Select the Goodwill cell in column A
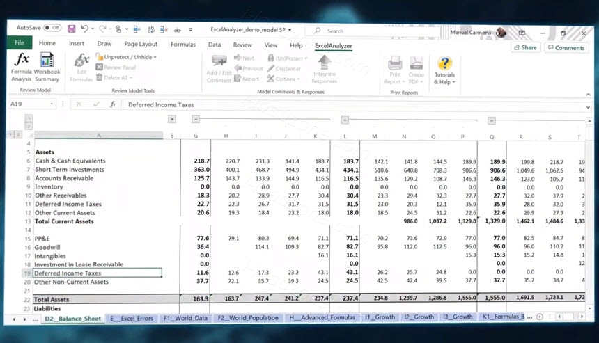The width and height of the screenshot is (599, 343). tap(98, 247)
